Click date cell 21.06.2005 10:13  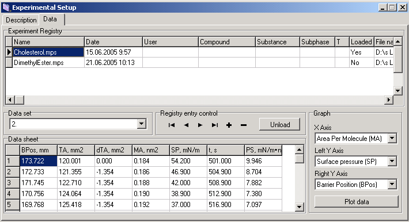click(113, 63)
